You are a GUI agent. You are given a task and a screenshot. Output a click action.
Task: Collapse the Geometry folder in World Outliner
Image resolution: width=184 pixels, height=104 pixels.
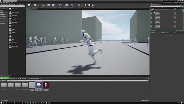tap(153, 12)
